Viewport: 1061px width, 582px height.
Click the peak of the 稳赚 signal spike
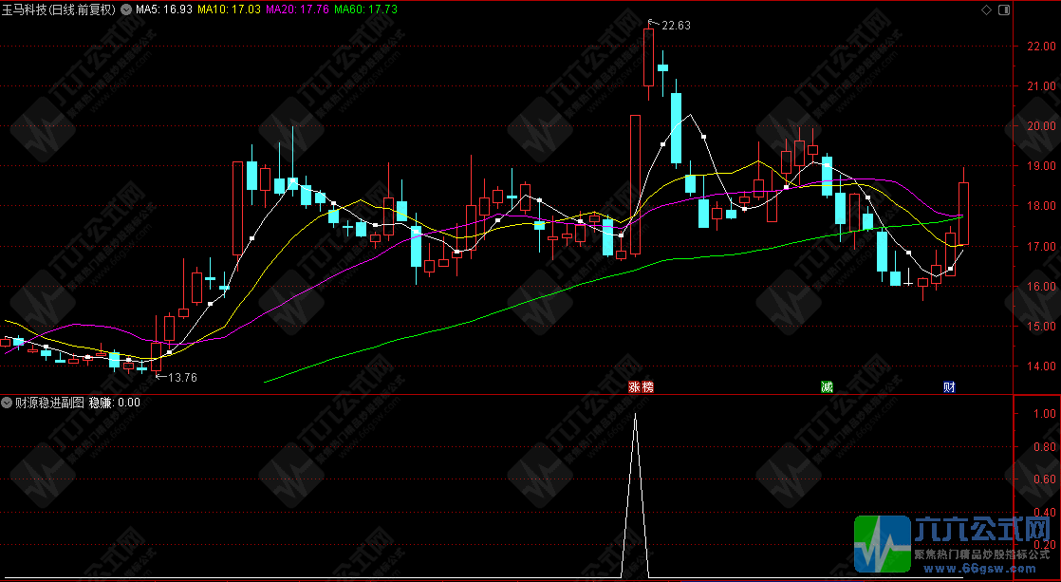[635, 414]
